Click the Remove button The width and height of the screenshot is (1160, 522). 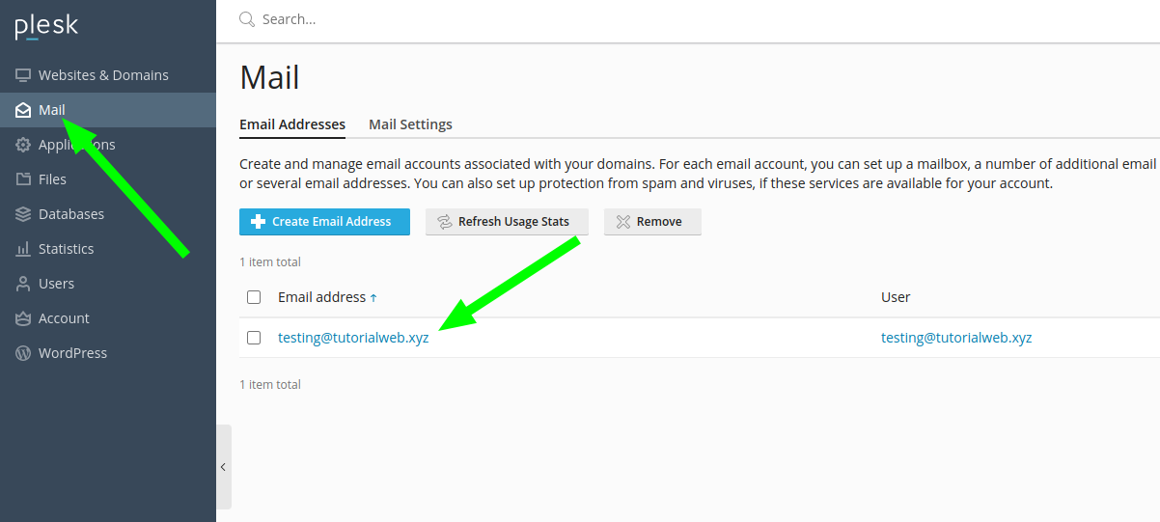pos(652,222)
